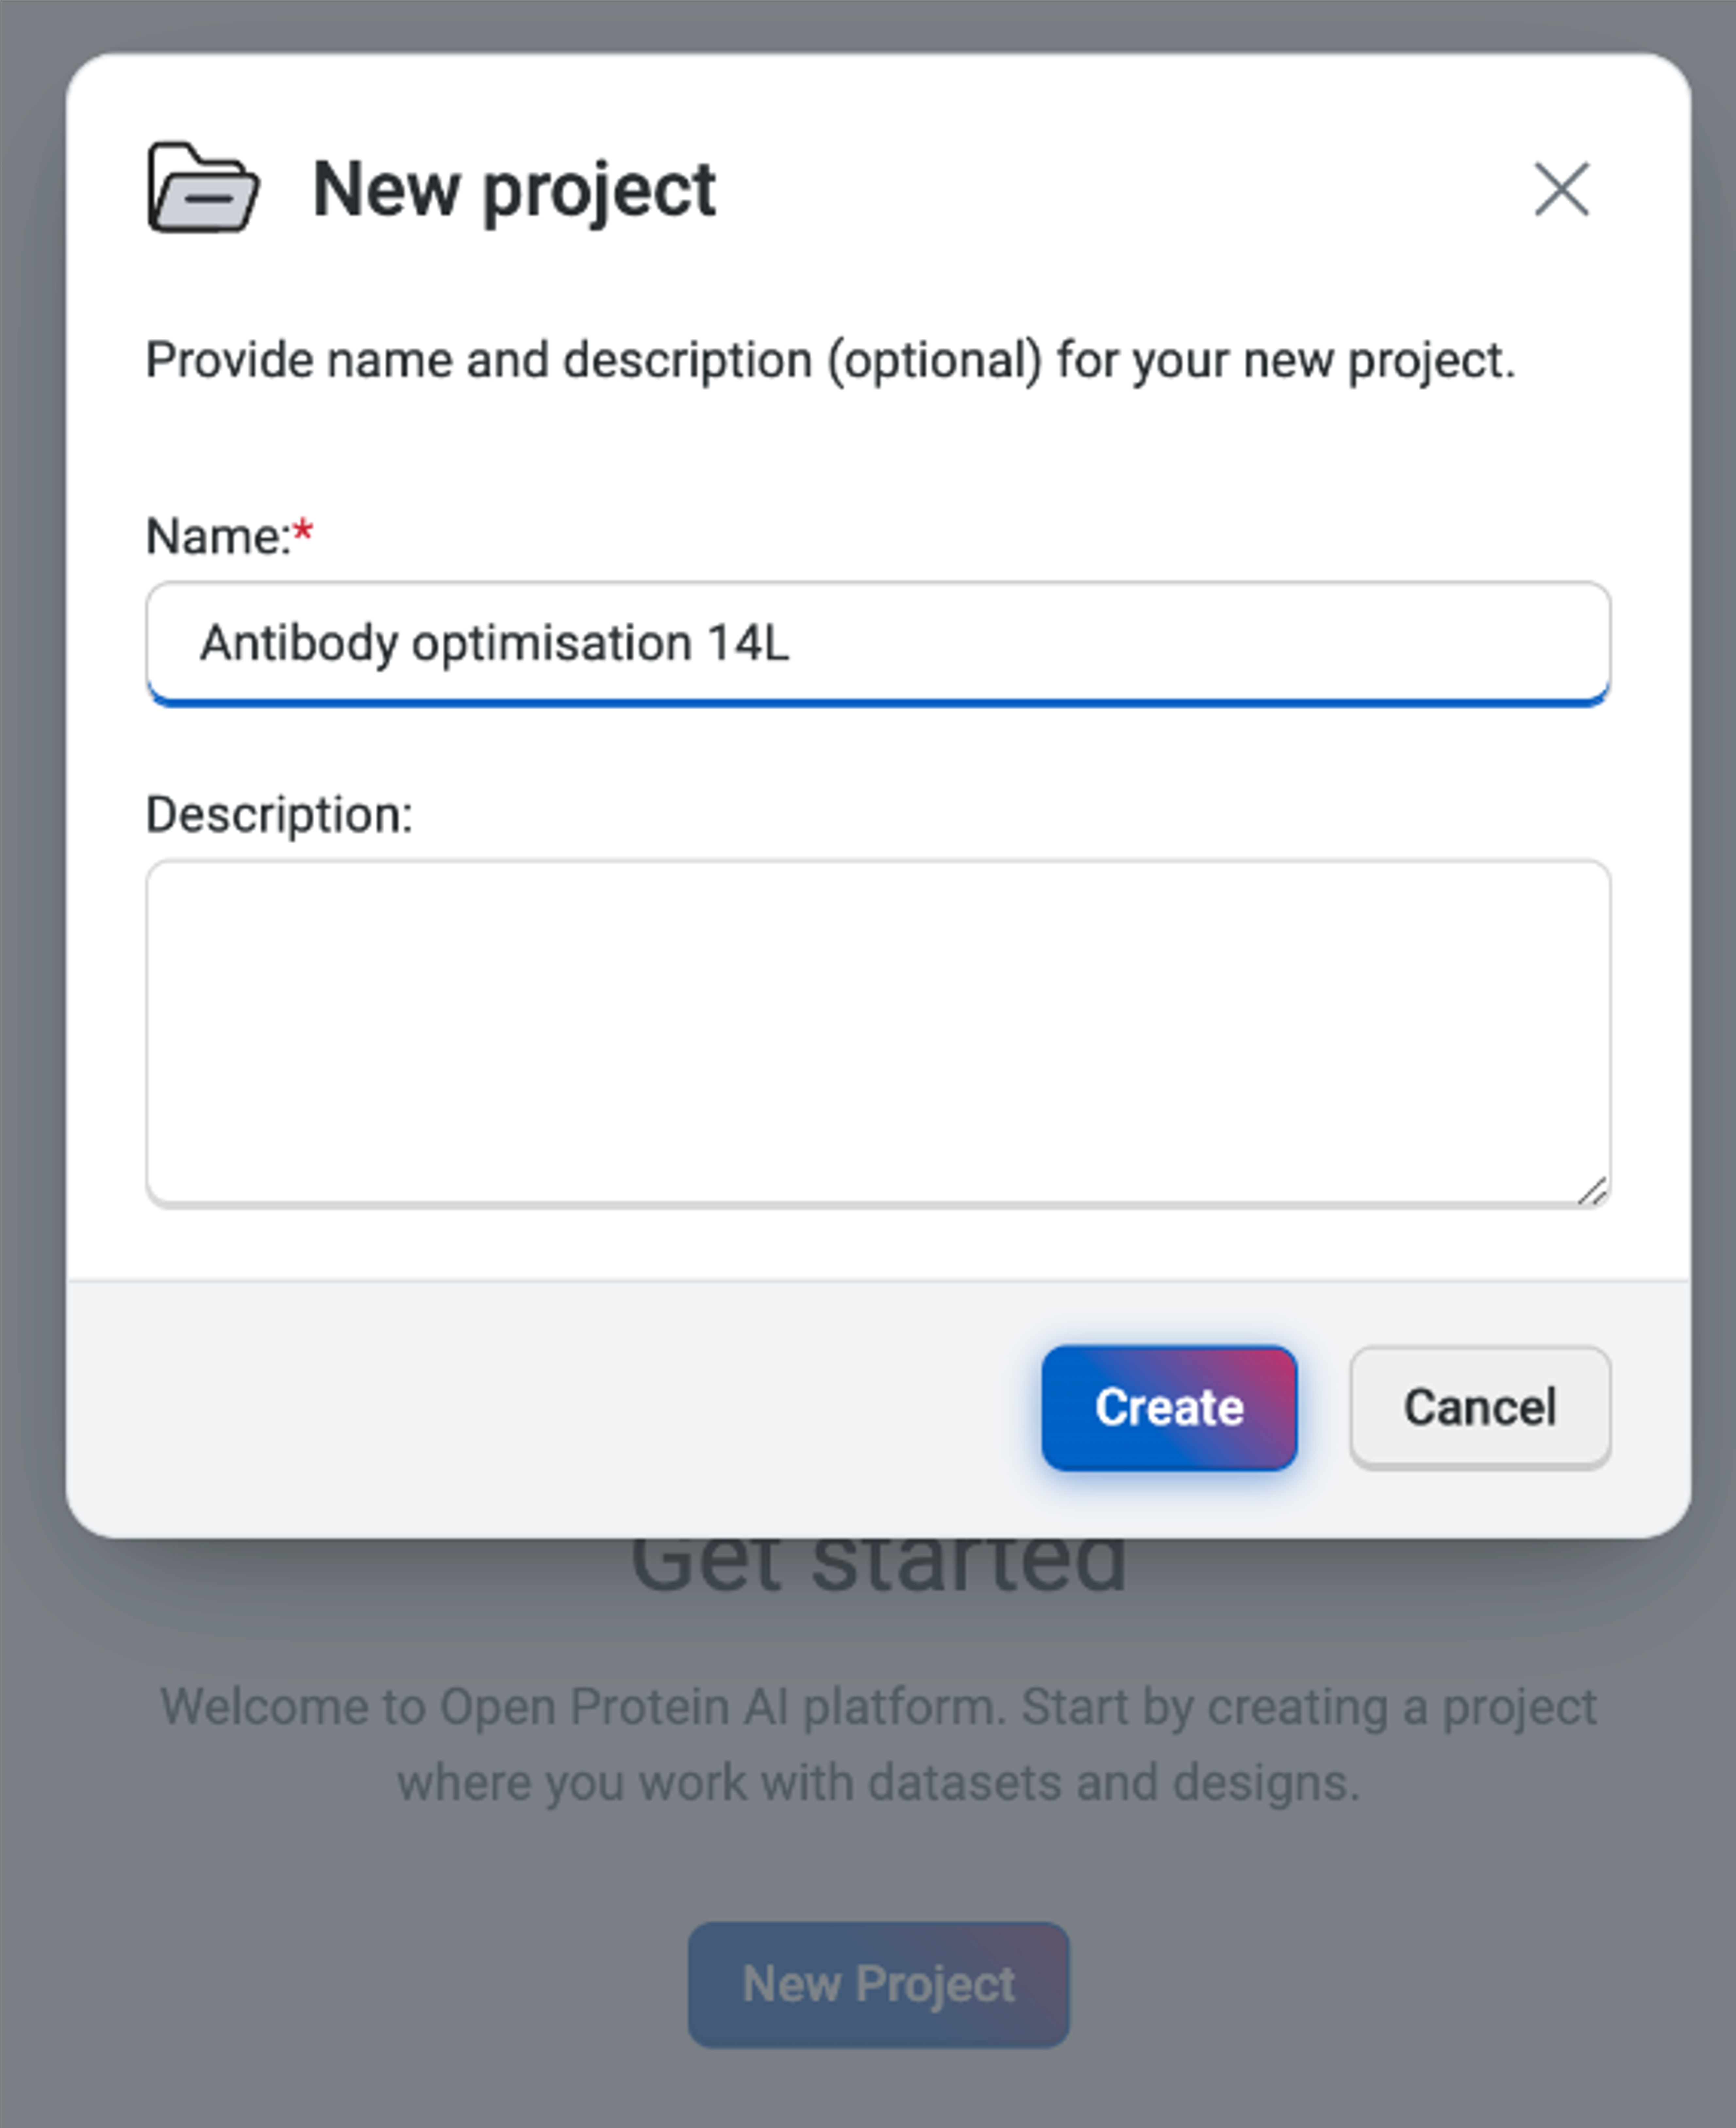This screenshot has height=2128, width=1736.
Task: Click the dimmed New Project button
Action: click(878, 1984)
